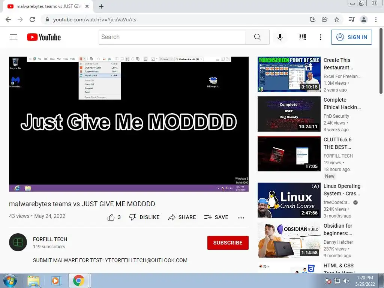
Task: Subscribe to FORFILL TECH
Action: (x=228, y=243)
